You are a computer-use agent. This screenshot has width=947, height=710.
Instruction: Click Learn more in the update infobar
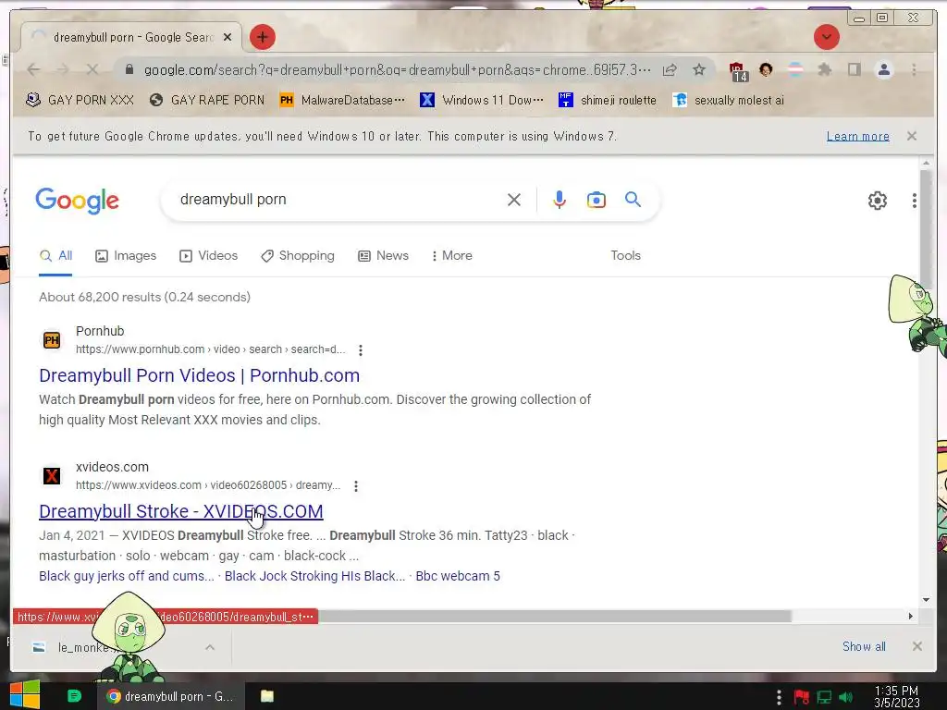pos(857,137)
